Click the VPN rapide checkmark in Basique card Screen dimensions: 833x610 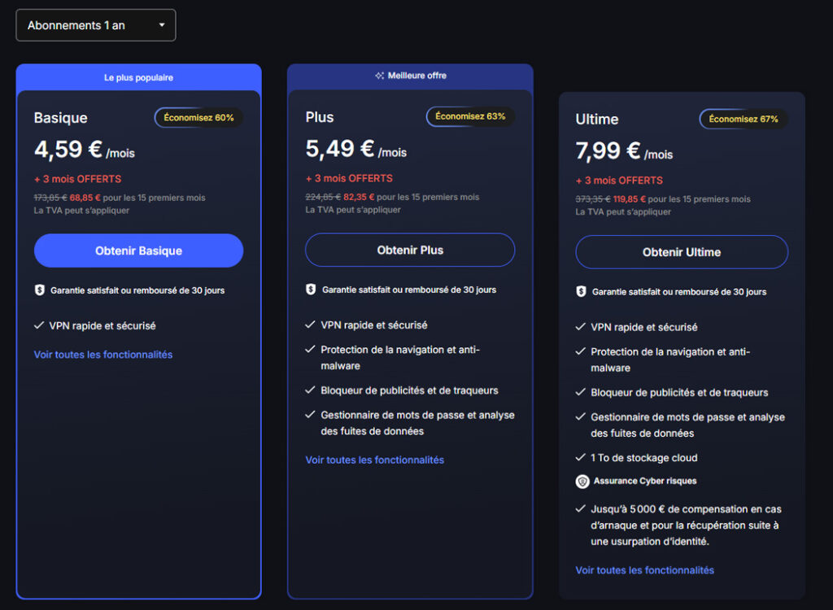click(x=39, y=325)
